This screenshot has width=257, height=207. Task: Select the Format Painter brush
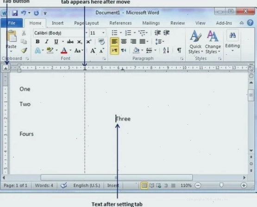click(x=24, y=50)
